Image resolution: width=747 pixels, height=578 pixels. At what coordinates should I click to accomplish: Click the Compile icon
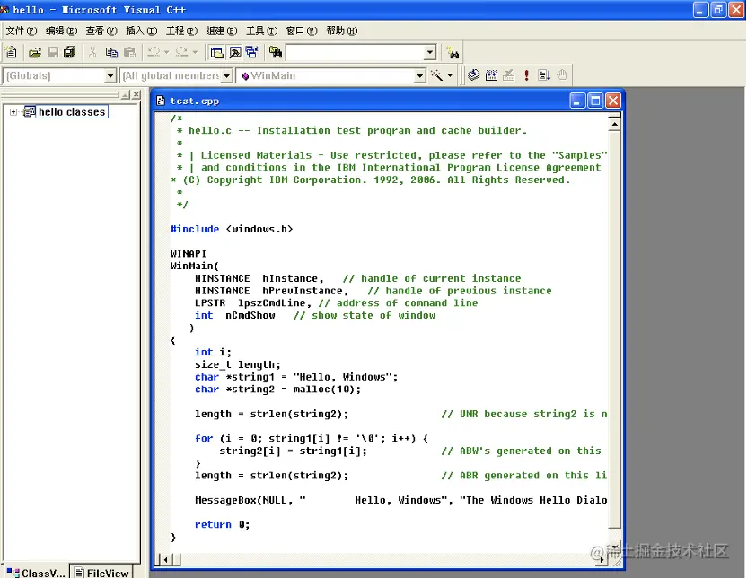pos(473,75)
